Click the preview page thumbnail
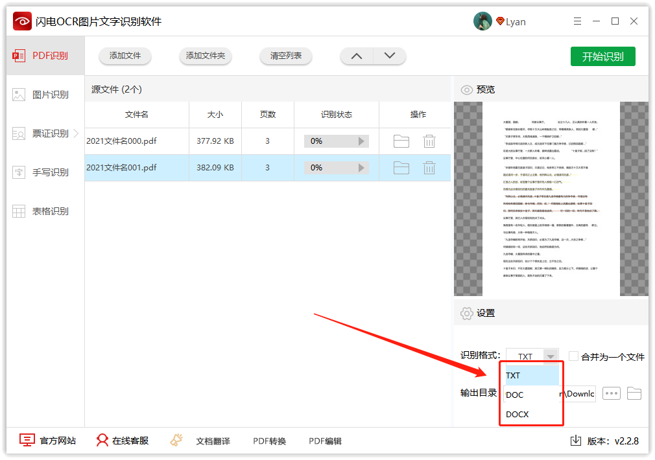Viewport: 655px width, 460px height. point(551,199)
